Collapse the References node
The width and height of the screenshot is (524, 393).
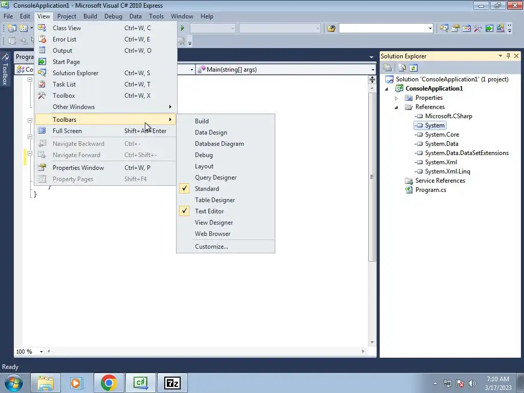click(397, 107)
